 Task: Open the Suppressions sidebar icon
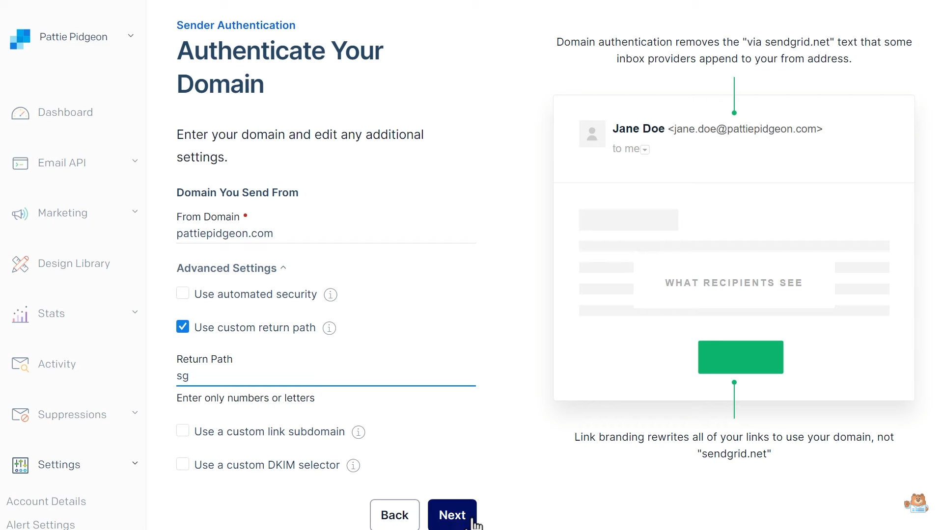[20, 415]
